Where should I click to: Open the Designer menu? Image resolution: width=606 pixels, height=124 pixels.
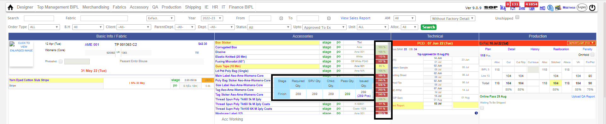tap(25, 7)
